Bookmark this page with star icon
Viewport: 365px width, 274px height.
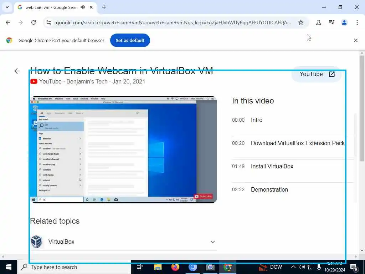click(x=301, y=22)
